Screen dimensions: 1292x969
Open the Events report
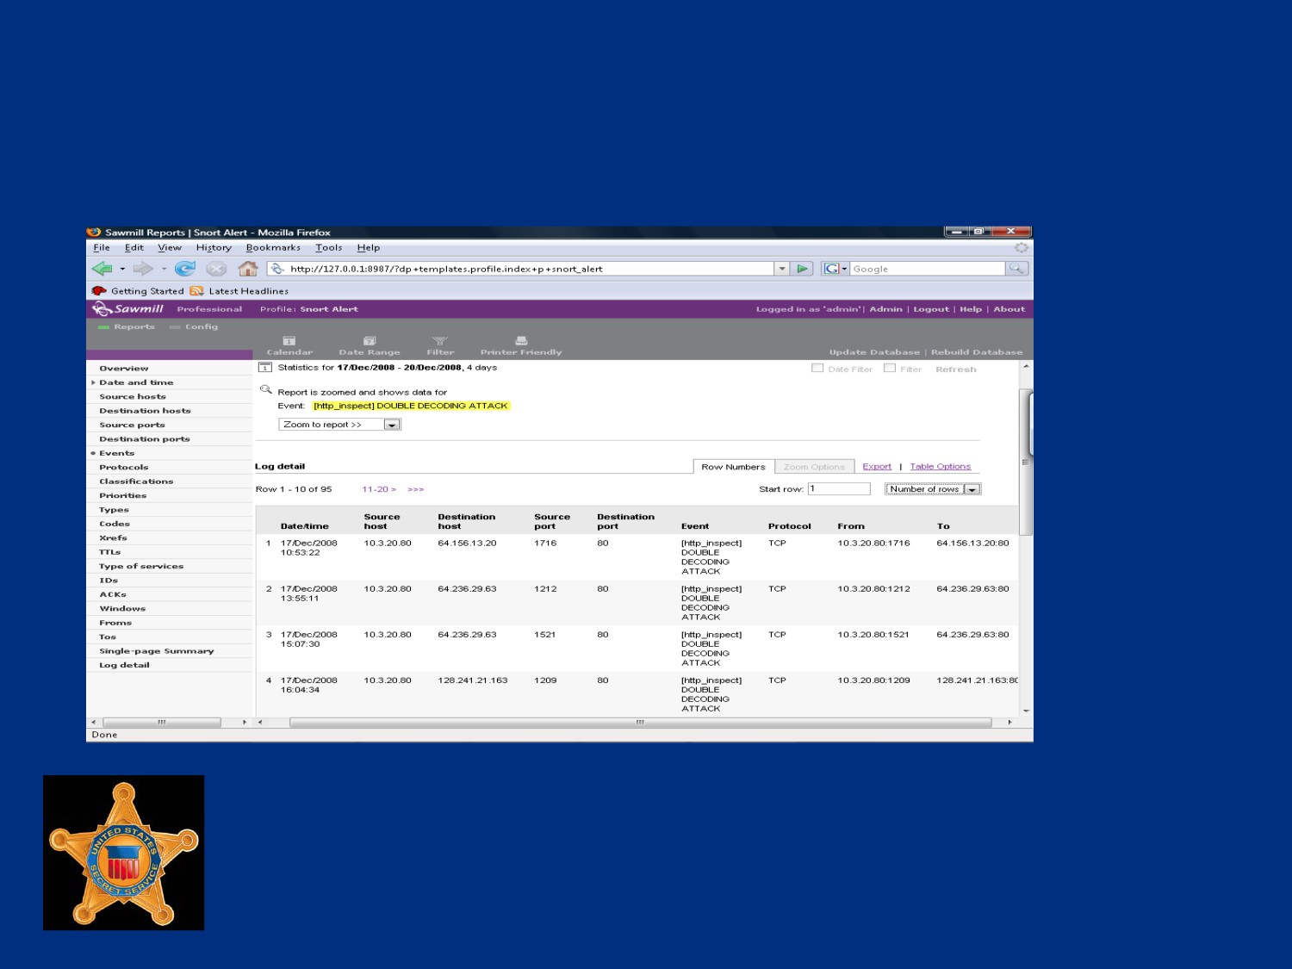116,453
